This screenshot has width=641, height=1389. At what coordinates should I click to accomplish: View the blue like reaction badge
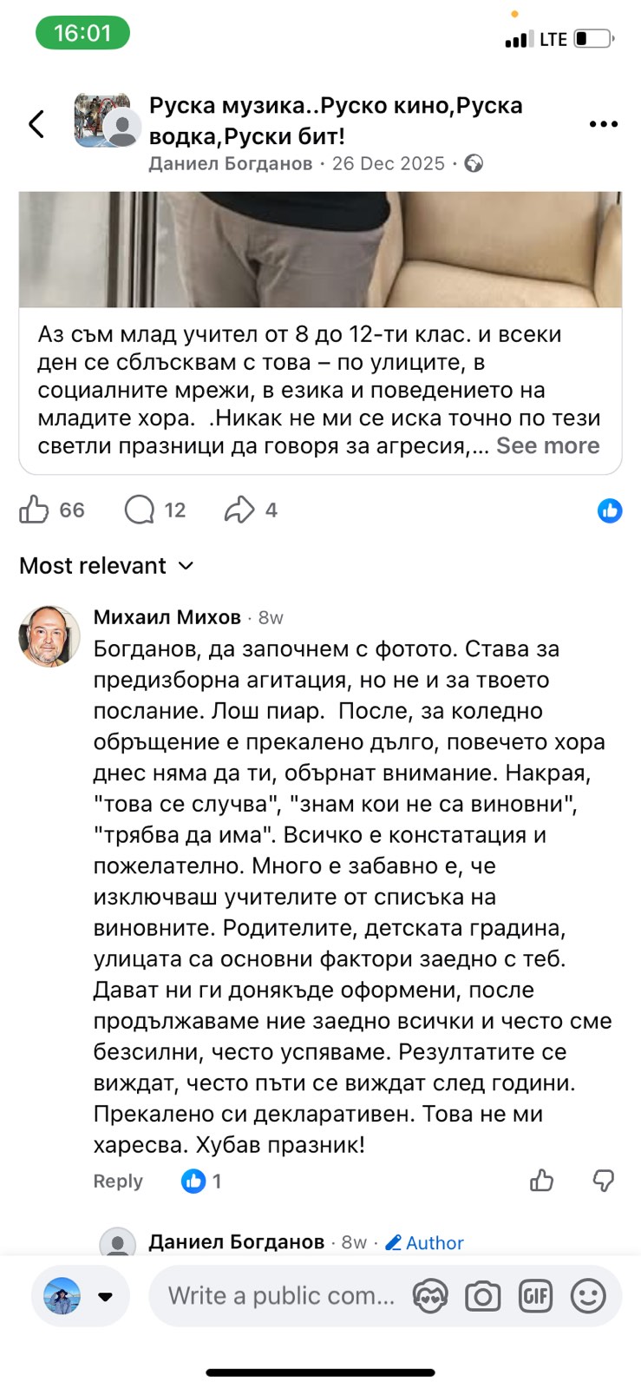(610, 510)
